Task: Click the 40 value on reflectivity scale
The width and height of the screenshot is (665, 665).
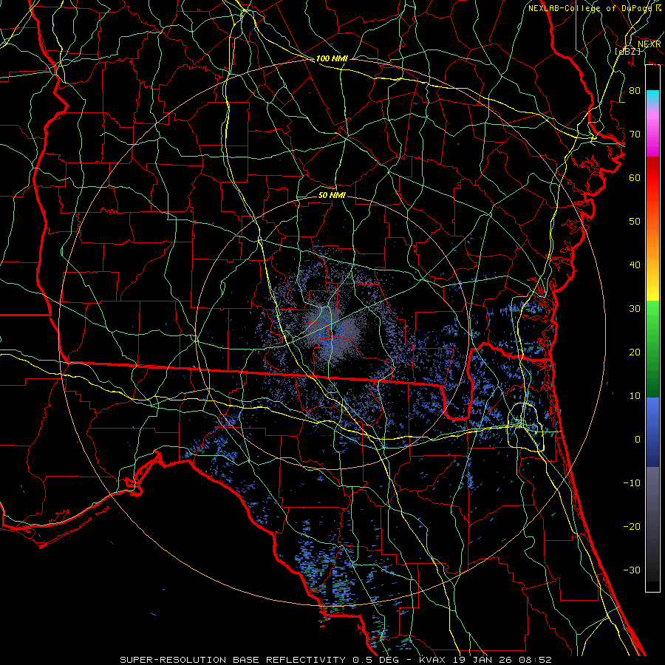Action: (635, 265)
